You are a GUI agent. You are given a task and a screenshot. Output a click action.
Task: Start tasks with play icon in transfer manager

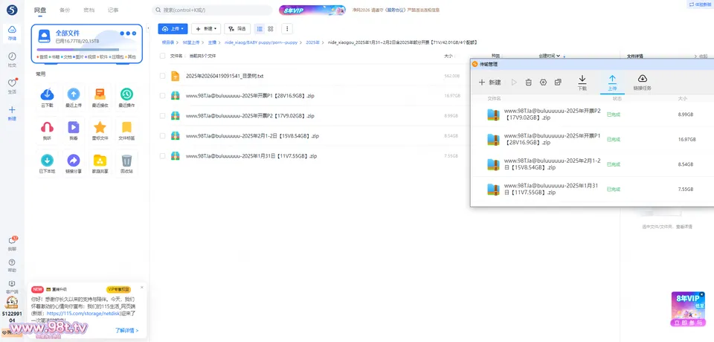[x=514, y=83]
